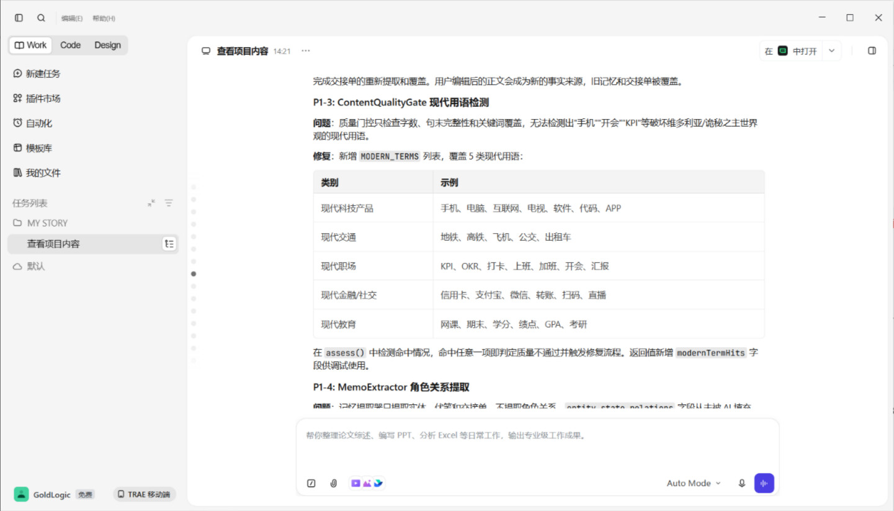Toggle the left sidebar panel icon
894x511 pixels.
[19, 18]
